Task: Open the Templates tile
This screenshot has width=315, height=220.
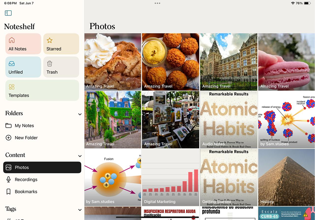Action: (42, 90)
